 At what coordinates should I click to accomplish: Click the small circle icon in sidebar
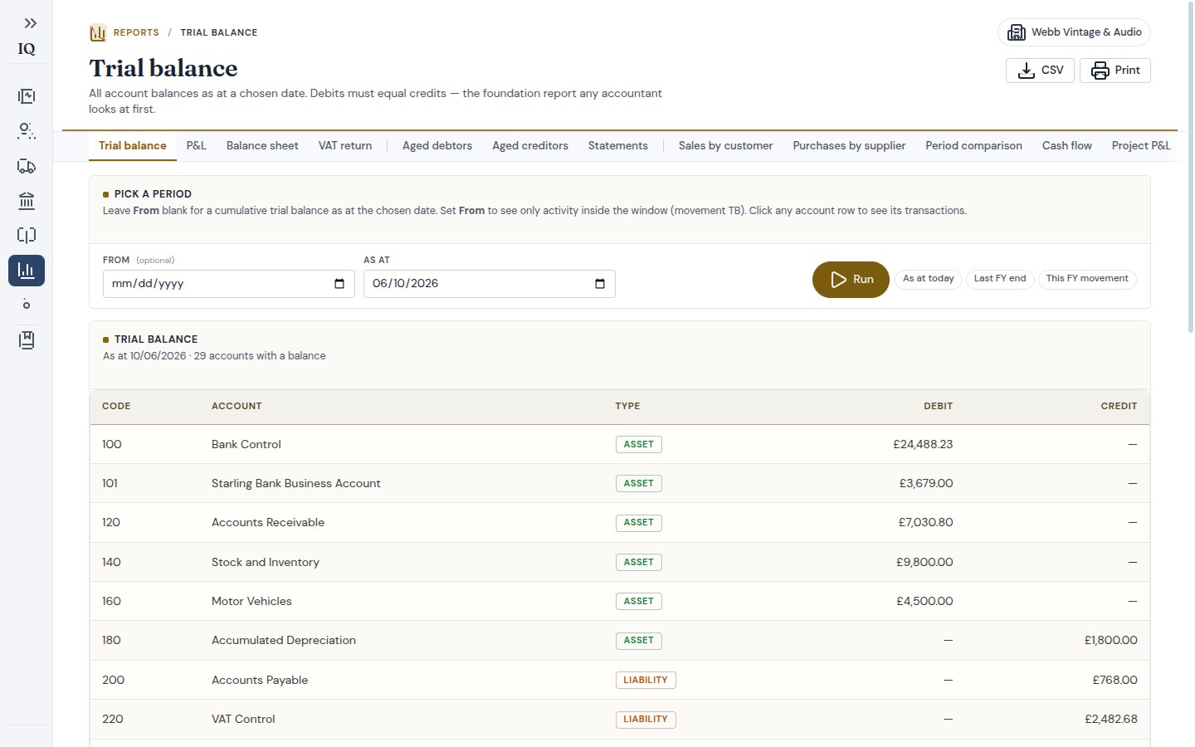click(27, 305)
